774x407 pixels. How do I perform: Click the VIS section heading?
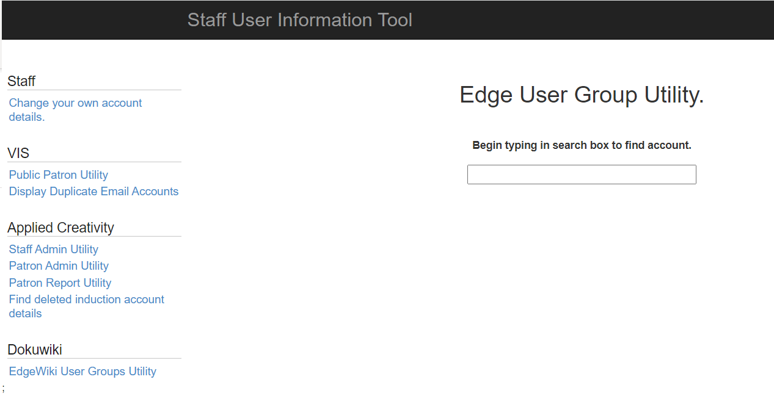tap(18, 153)
